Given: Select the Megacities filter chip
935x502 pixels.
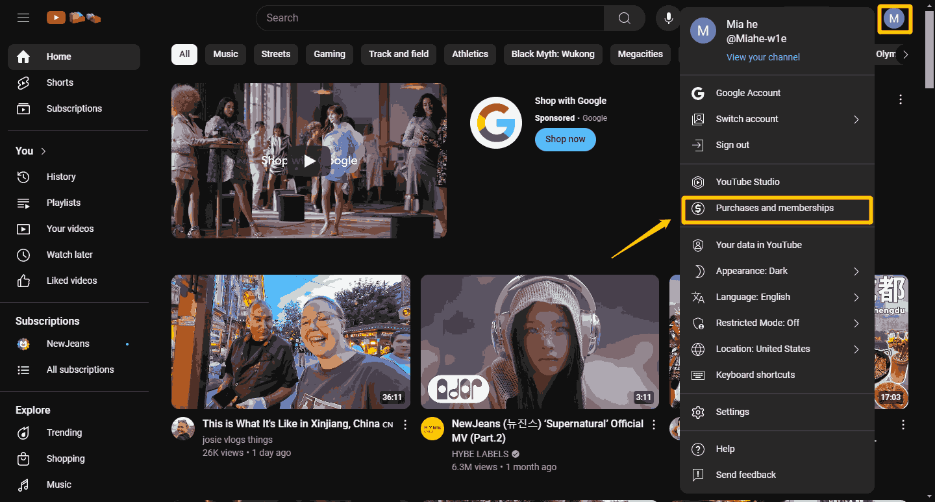Looking at the screenshot, I should point(640,54).
